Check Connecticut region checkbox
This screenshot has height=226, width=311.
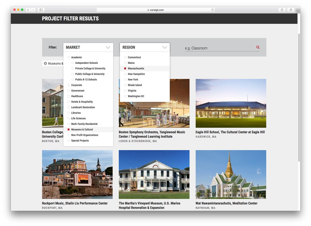[125, 57]
